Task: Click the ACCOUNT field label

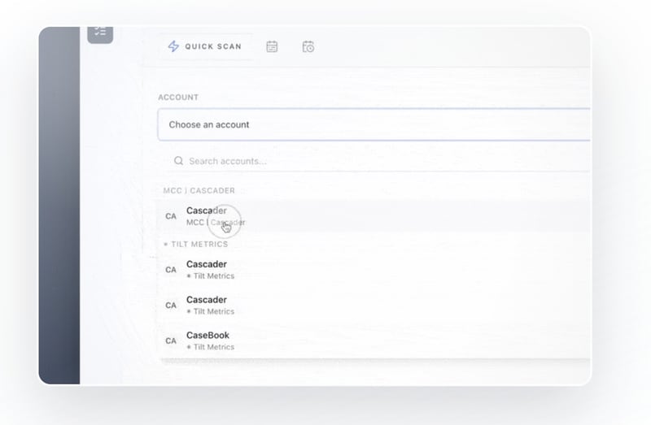Action: point(178,98)
